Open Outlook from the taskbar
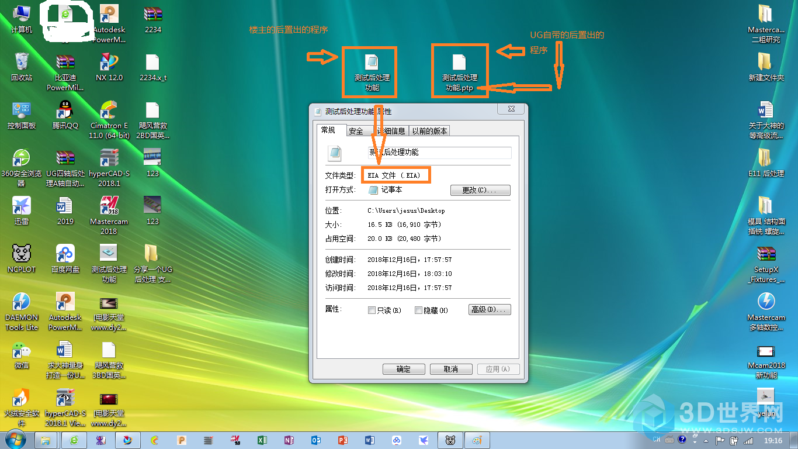 (316, 440)
